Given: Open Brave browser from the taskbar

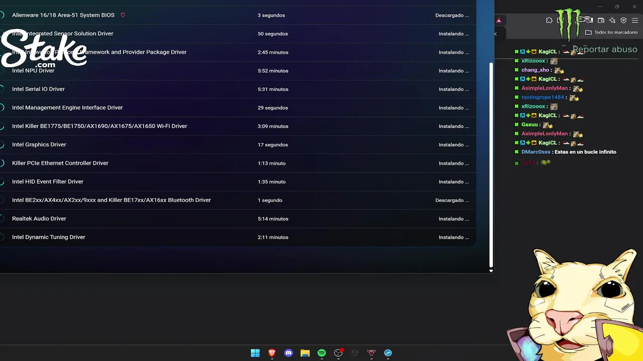Looking at the screenshot, I should click(x=272, y=353).
